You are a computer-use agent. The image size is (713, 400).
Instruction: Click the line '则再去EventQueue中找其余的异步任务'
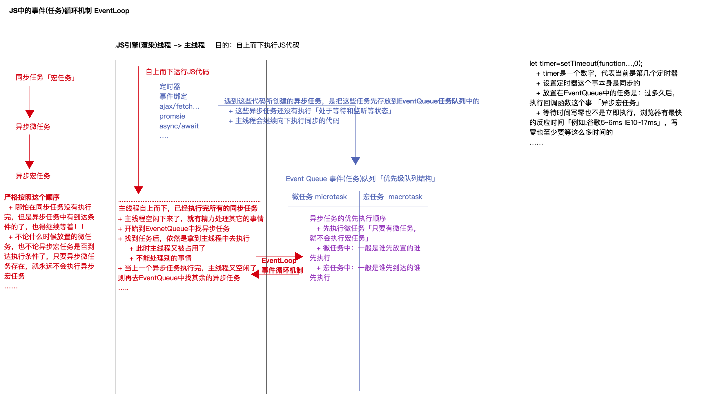179,278
